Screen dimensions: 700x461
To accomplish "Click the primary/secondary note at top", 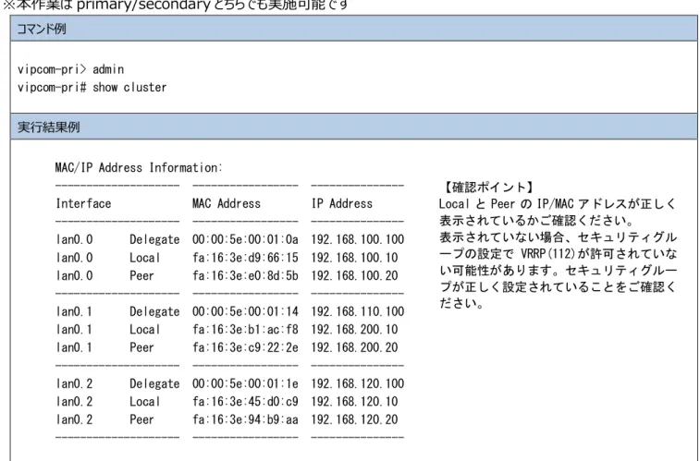I will coord(175,6).
